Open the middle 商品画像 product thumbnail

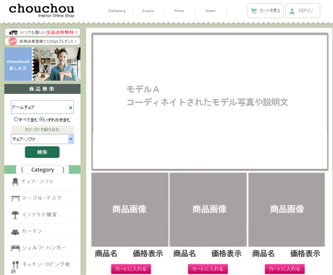(x=208, y=209)
